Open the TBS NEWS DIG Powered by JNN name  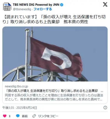[36, 5]
